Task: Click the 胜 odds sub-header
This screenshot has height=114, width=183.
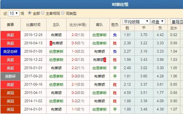Action: 127,28
